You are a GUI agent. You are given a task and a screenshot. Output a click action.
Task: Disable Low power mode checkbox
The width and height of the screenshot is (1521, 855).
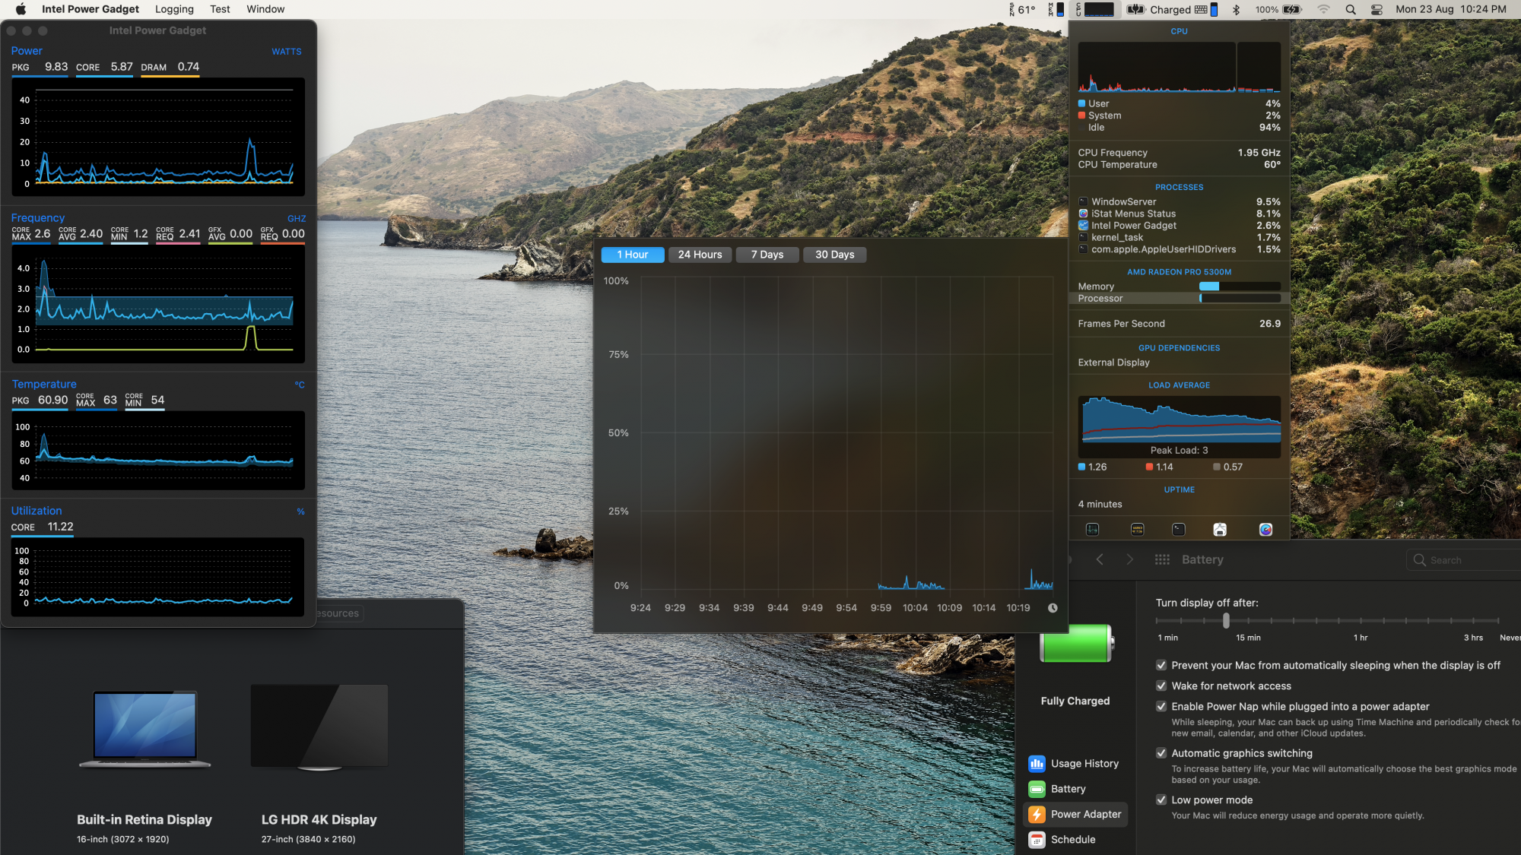click(1161, 800)
